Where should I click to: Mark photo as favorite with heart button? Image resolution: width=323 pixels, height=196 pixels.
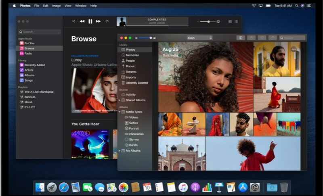(x=262, y=38)
